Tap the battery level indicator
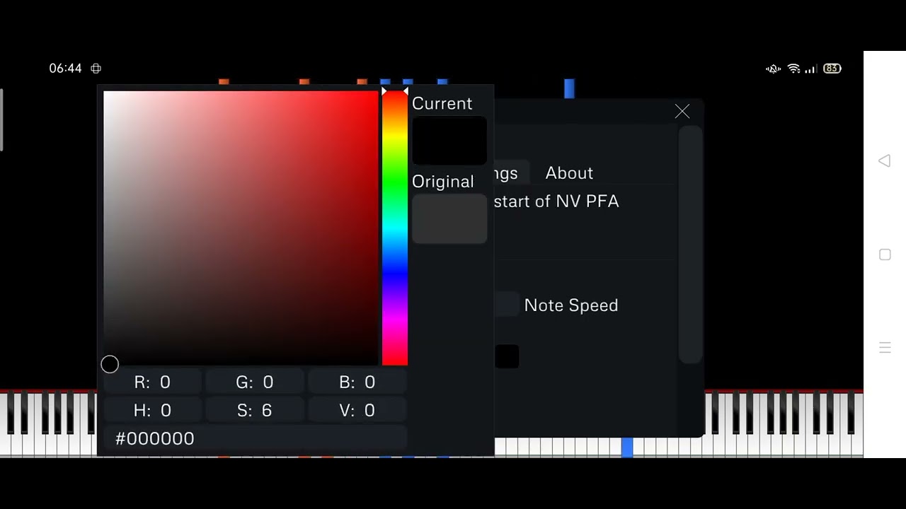The height and width of the screenshot is (509, 906). [832, 69]
